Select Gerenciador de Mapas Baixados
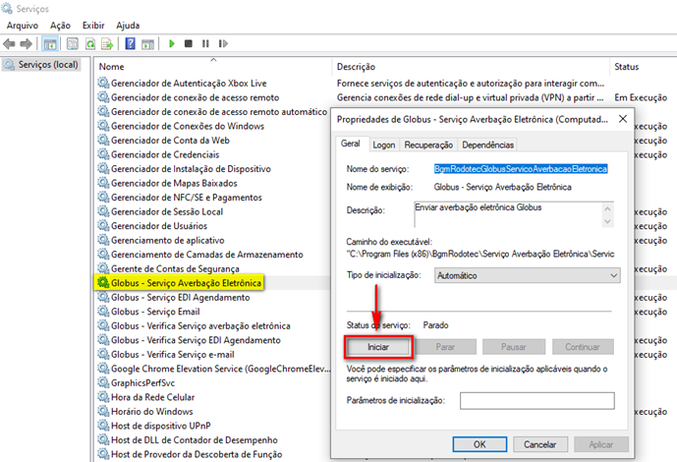The width and height of the screenshot is (677, 462). (x=174, y=183)
